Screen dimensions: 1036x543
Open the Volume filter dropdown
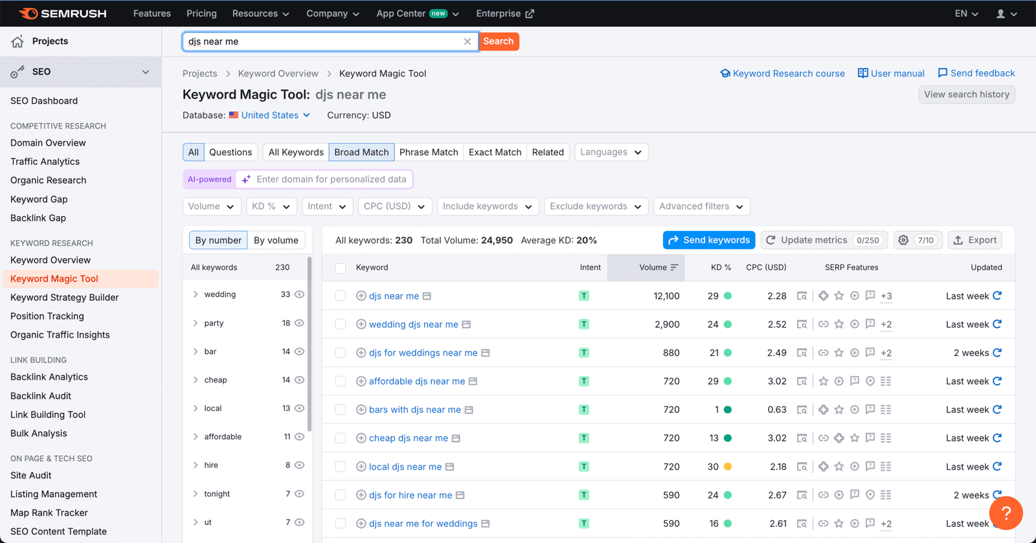coord(212,206)
